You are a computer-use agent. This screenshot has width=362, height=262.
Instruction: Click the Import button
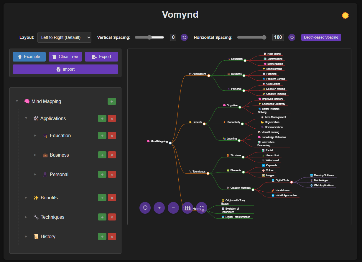(x=65, y=69)
